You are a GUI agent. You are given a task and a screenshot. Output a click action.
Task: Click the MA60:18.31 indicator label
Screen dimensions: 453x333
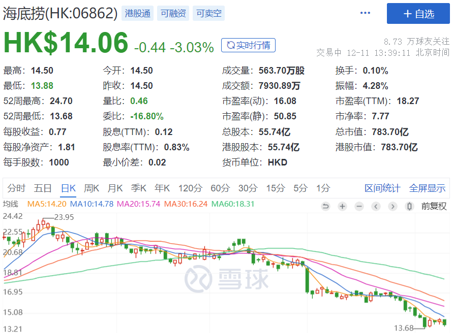click(x=233, y=204)
